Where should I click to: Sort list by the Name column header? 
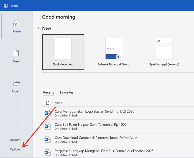pos(58,103)
